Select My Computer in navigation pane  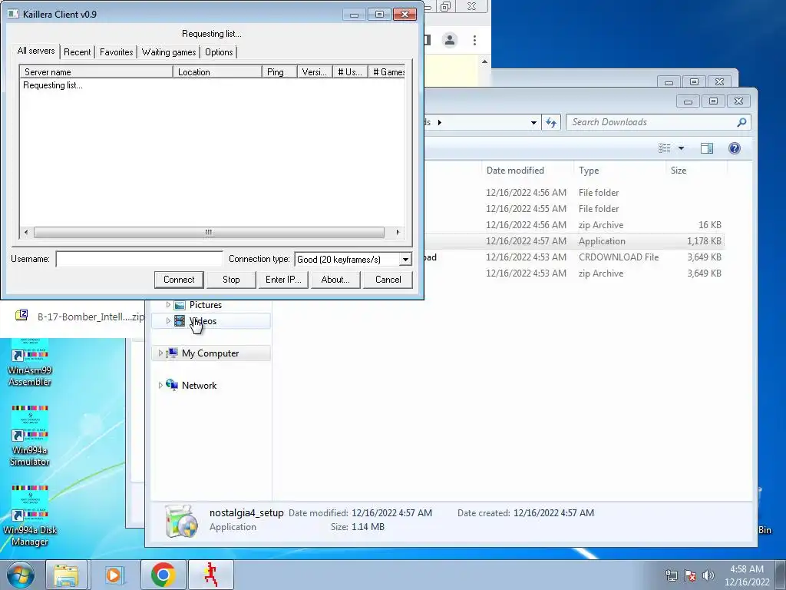point(210,353)
